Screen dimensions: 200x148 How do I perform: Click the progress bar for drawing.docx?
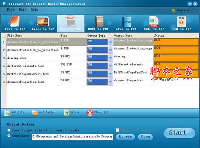[x=176, y=58]
